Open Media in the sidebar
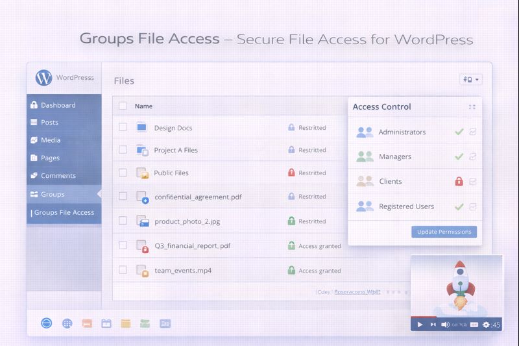Viewport: 519px width, 346px height. click(x=64, y=140)
